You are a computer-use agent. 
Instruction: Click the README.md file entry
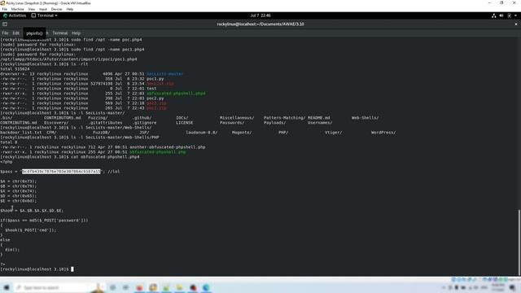[318, 117]
